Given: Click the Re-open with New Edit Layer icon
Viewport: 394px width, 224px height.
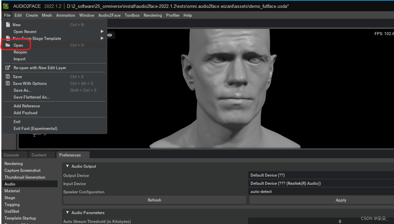Looking at the screenshot, I should (x=8, y=68).
